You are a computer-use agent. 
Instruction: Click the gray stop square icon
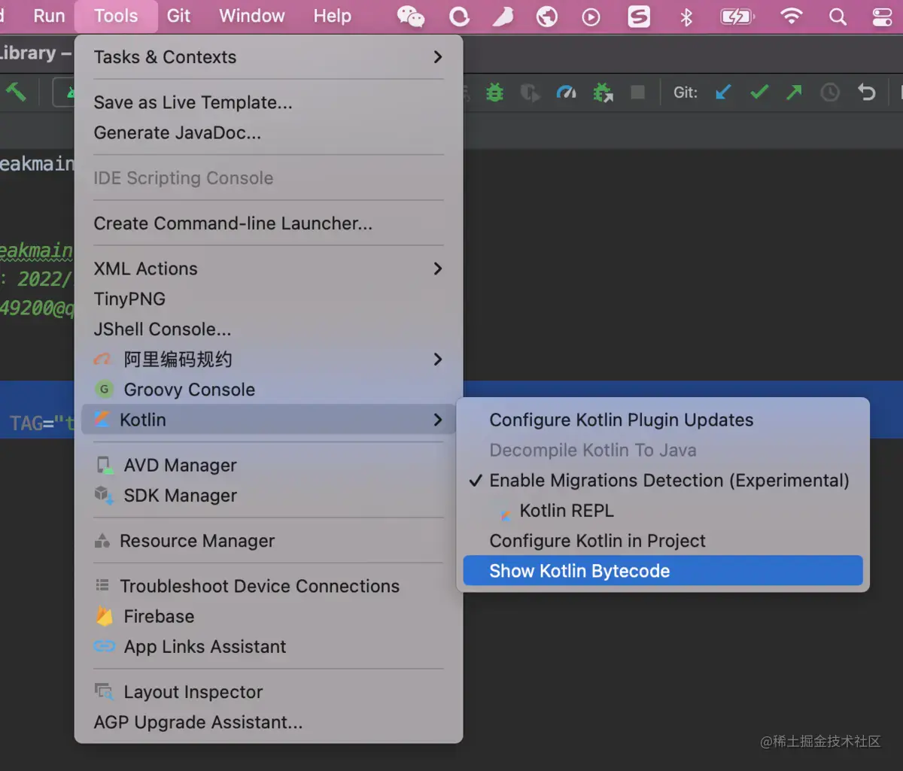pos(637,92)
